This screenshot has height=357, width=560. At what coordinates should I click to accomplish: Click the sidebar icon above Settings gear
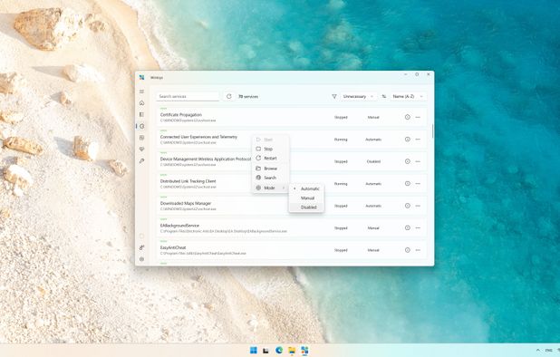coord(141,247)
